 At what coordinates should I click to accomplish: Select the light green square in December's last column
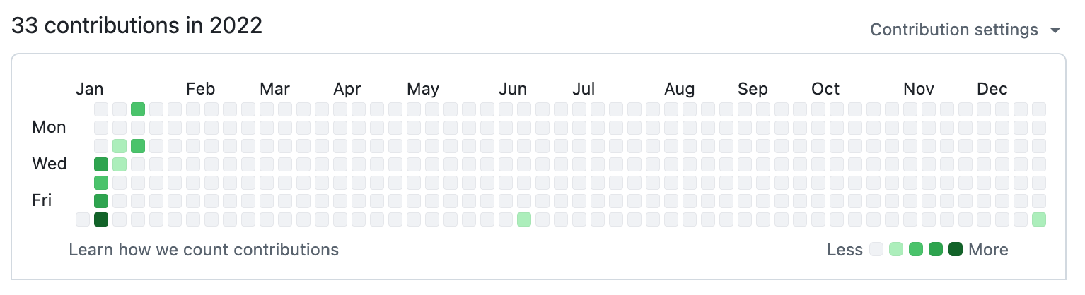pyautogui.click(x=1039, y=219)
